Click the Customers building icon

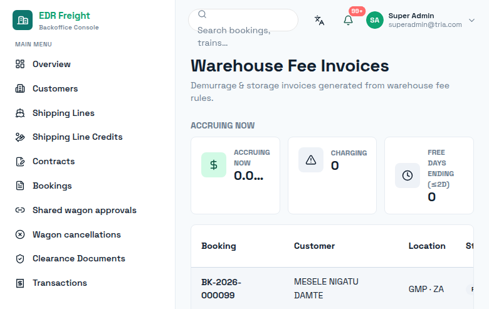(20, 88)
